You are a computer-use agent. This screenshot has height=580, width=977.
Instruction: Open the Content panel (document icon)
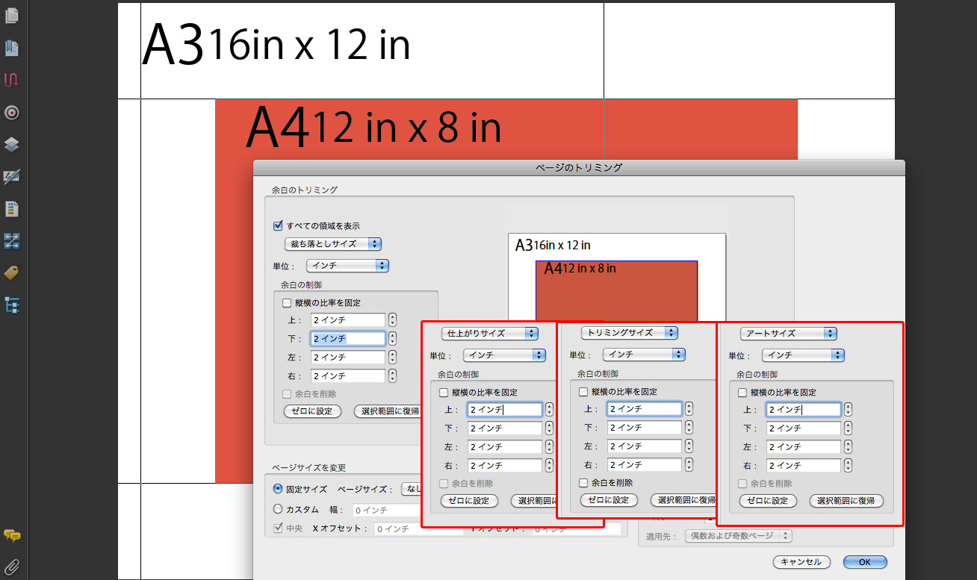[x=12, y=208]
